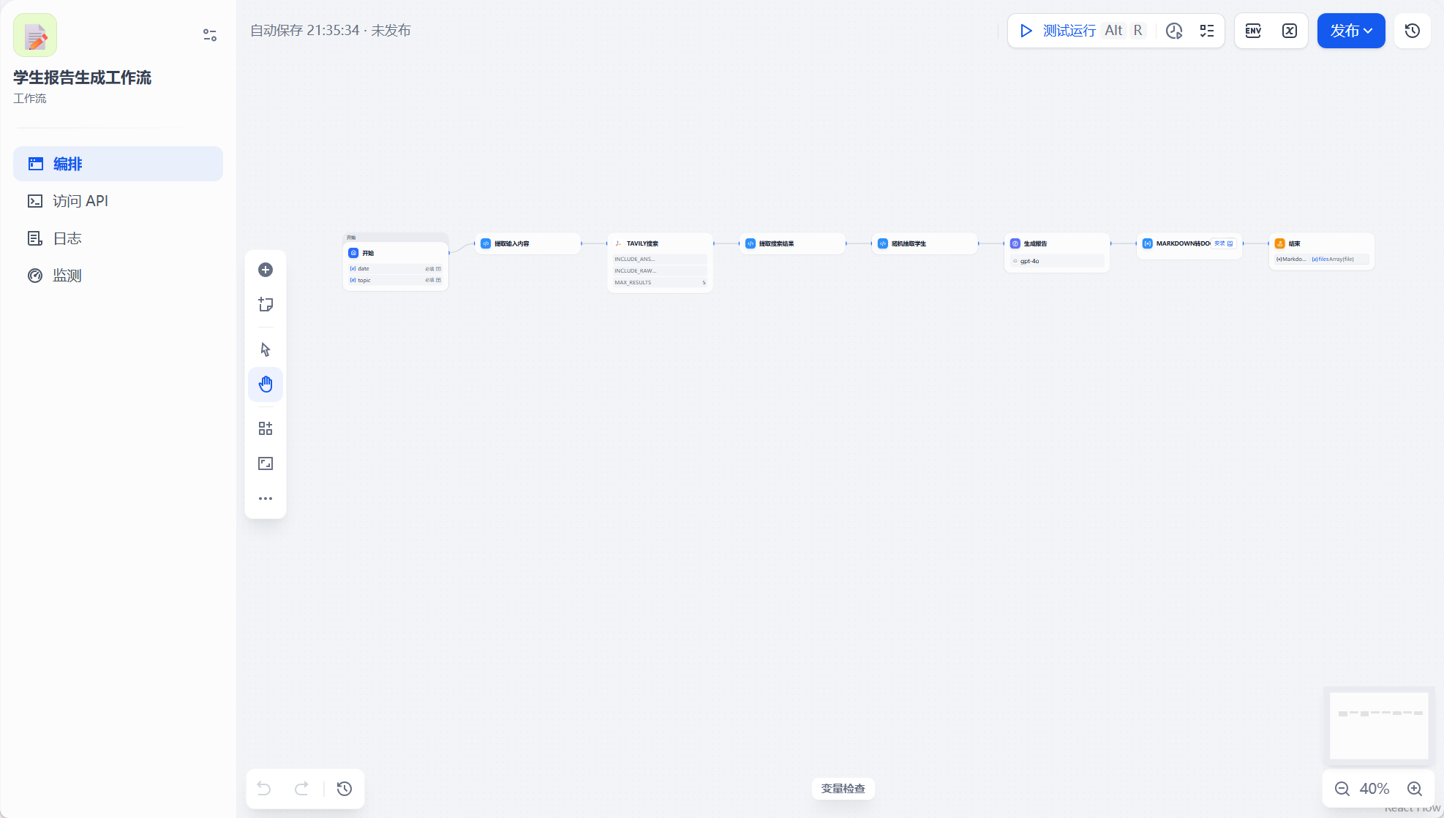Click INCLUDE_RAW... parameter in TAVILY node

coord(660,270)
